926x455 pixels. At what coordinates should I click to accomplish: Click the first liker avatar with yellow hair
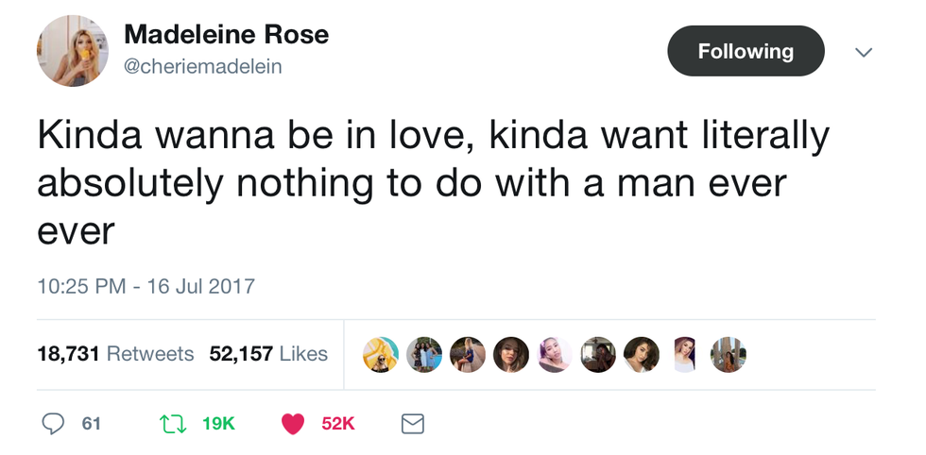point(382,354)
